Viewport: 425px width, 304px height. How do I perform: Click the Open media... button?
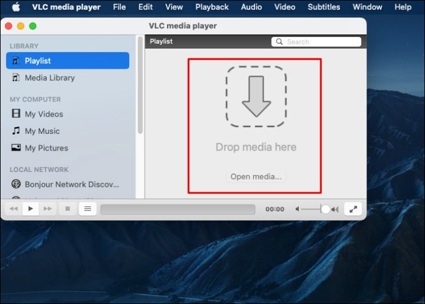pos(256,177)
